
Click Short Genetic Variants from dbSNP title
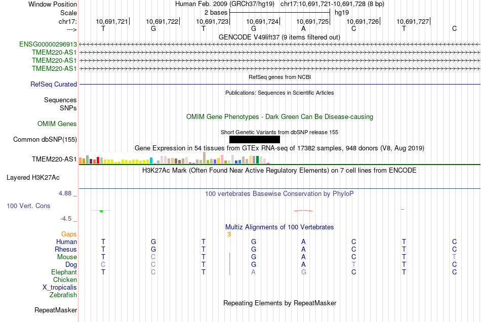279,132
